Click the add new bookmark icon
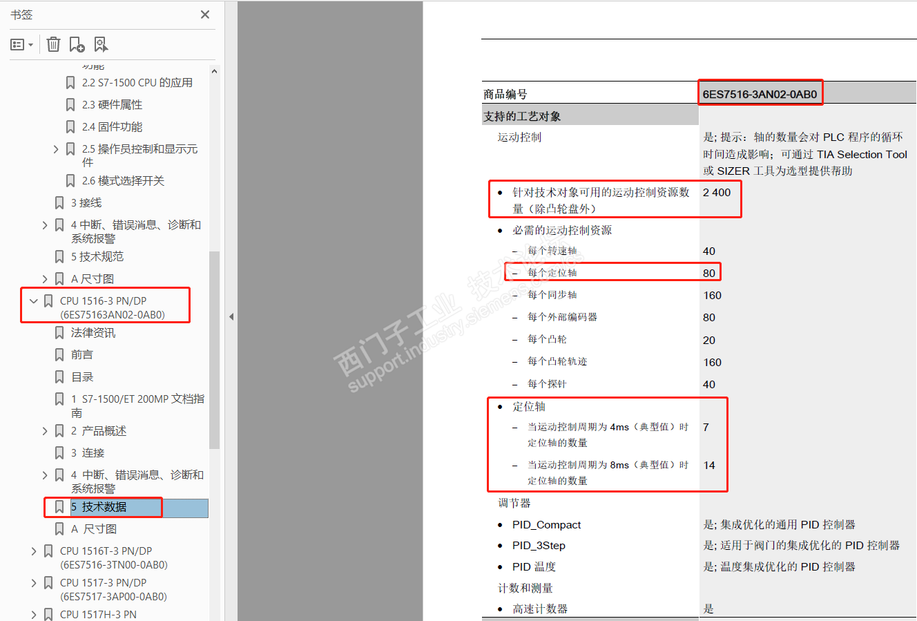 click(77, 45)
